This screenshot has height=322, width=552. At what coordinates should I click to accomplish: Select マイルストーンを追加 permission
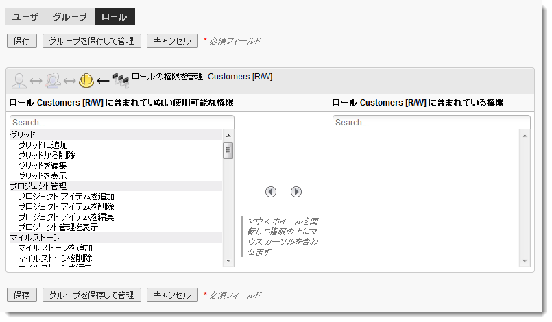116,248
